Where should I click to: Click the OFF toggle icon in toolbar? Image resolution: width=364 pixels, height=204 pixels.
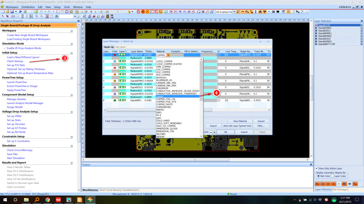[x=283, y=12]
